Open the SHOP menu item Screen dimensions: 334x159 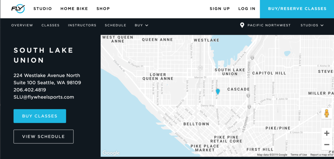[103, 9]
